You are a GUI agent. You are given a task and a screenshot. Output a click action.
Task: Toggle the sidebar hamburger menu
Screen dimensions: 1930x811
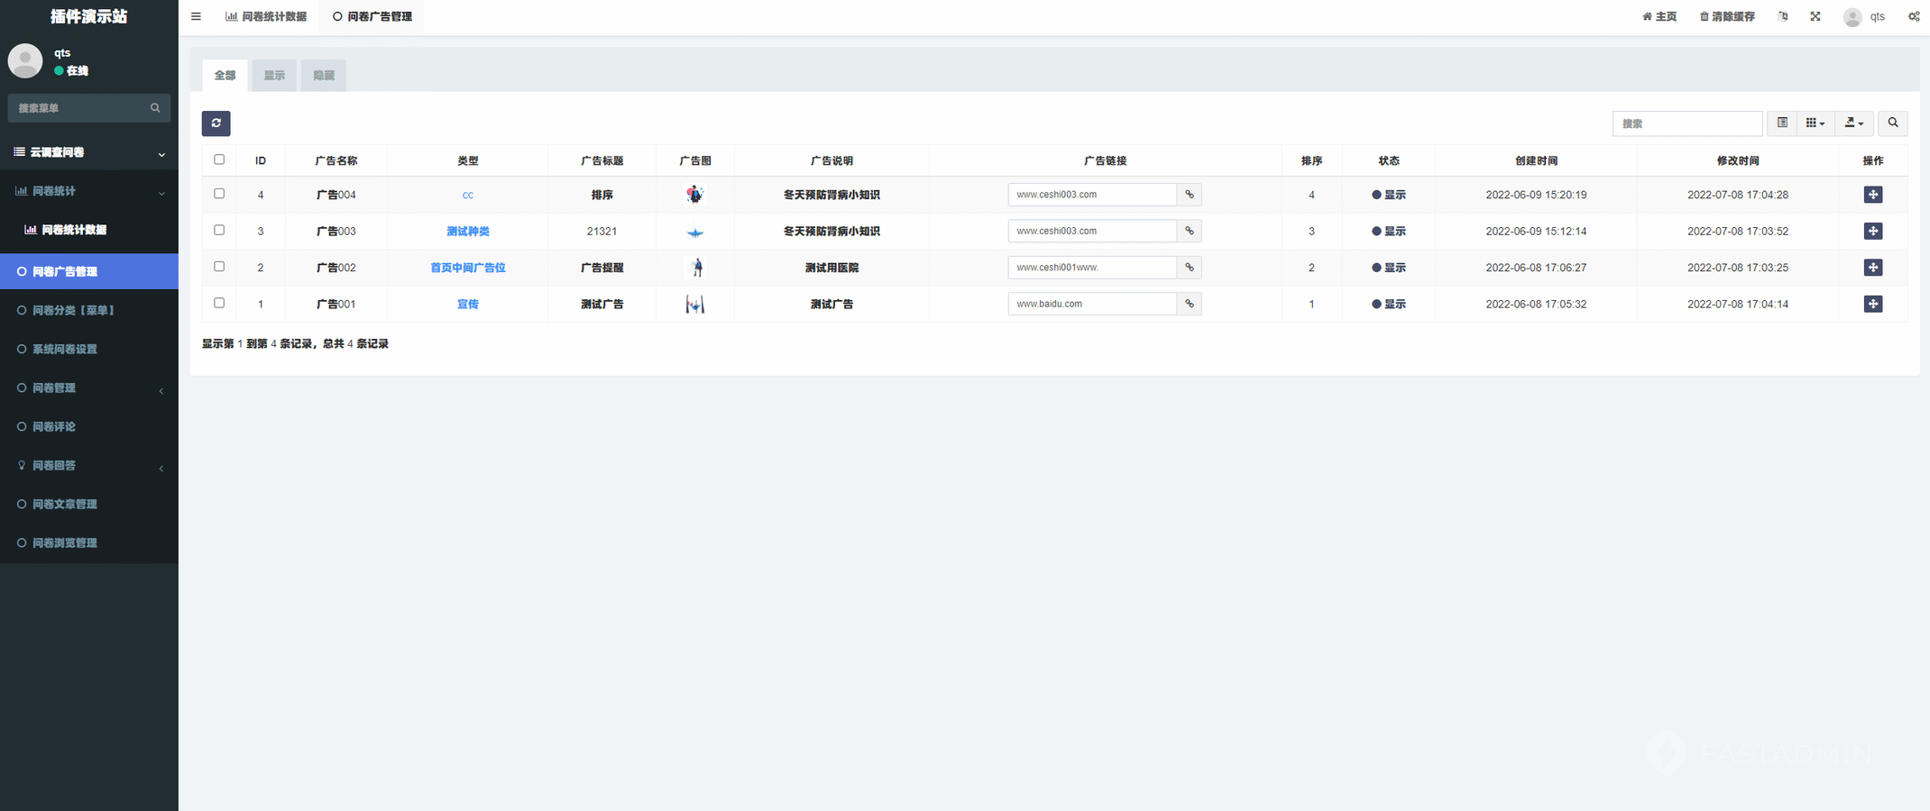pyautogui.click(x=196, y=16)
